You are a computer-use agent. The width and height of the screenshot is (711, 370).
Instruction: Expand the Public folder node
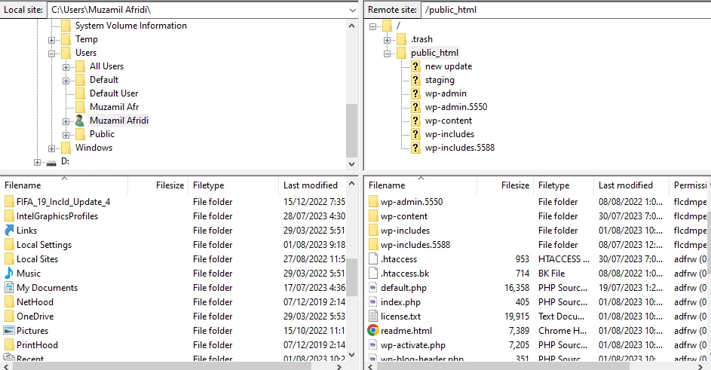coord(66,135)
